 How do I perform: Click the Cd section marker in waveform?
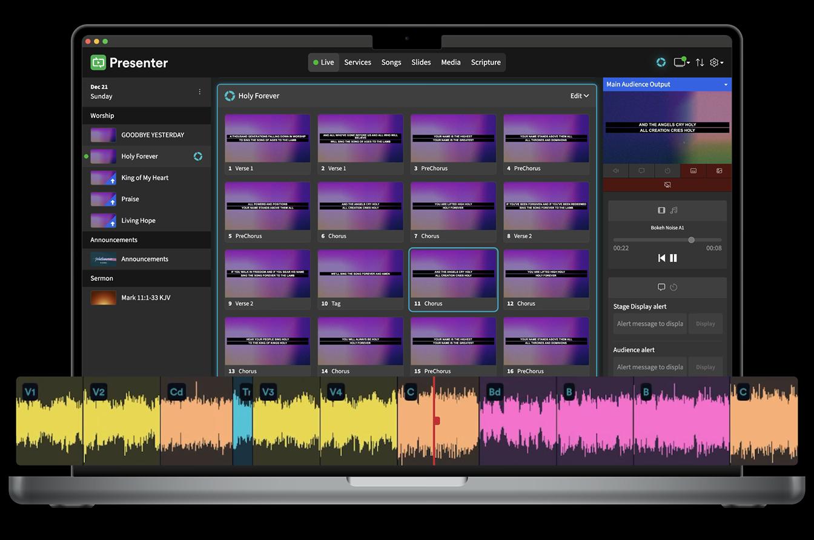(176, 392)
